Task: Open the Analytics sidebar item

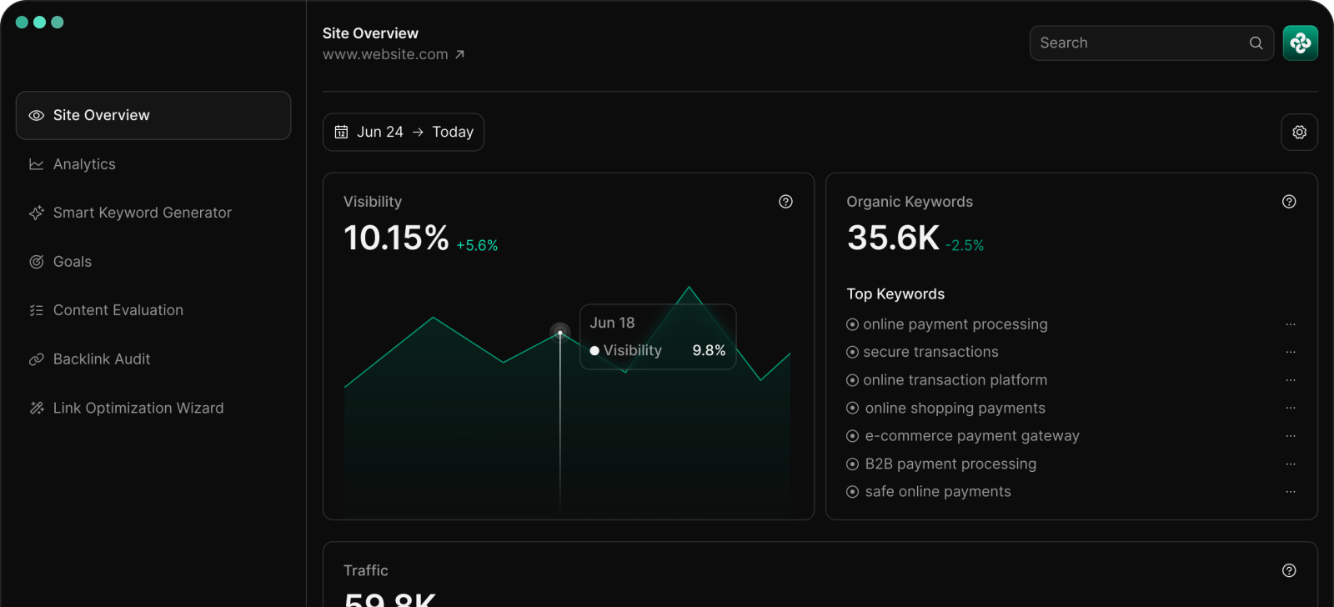Action: coord(84,164)
